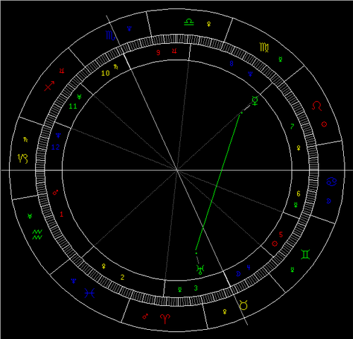The height and width of the screenshot is (339, 353).
Task: Click Uranus symbol above the Aquarius glyph
Action: click(30, 216)
